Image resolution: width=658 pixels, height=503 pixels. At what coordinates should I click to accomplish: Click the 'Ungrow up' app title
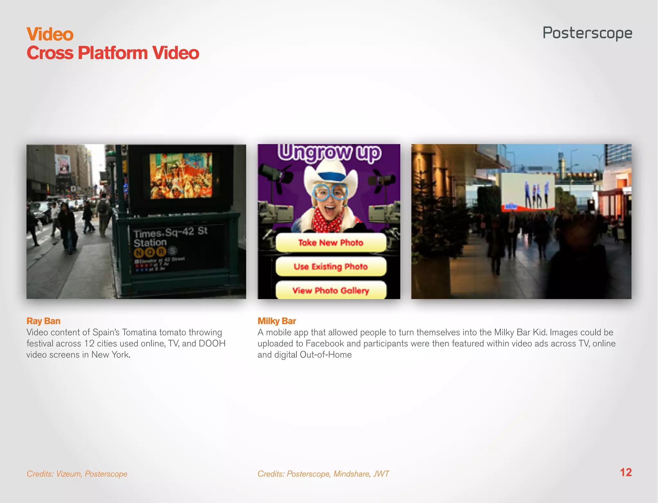(329, 153)
